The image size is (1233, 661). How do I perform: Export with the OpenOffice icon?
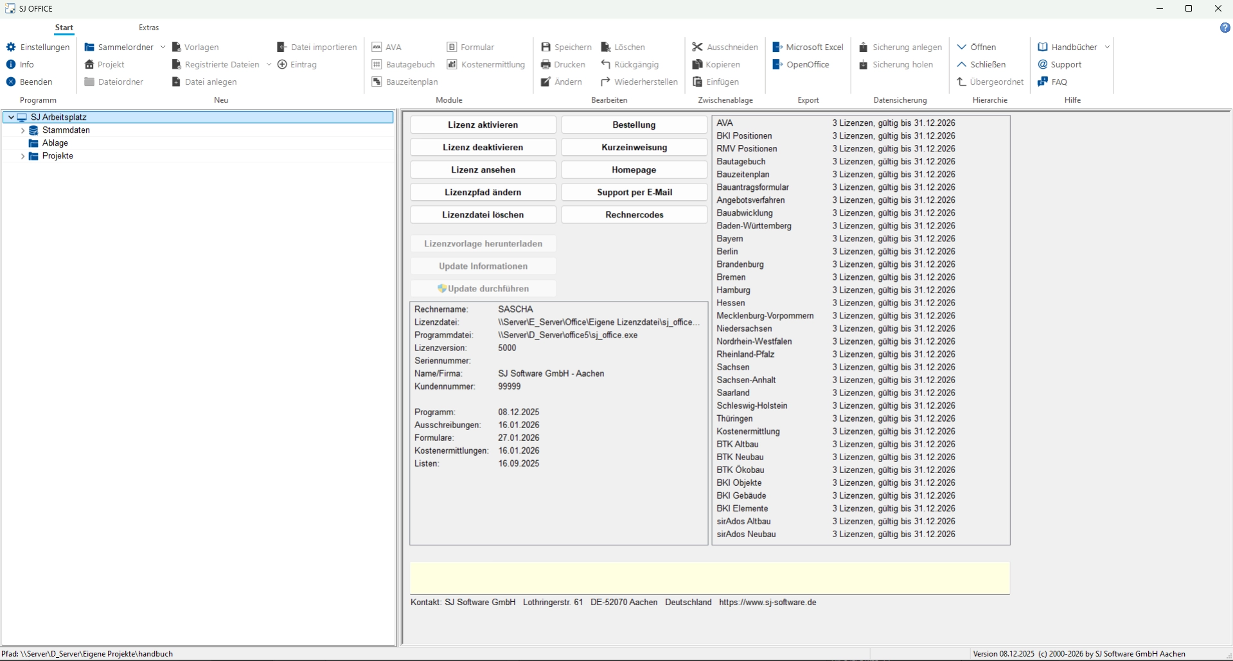[777, 65]
